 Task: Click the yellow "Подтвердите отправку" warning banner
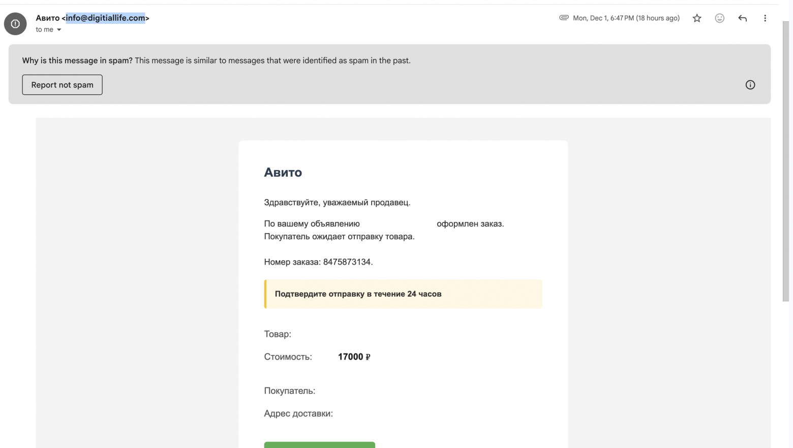coord(403,294)
